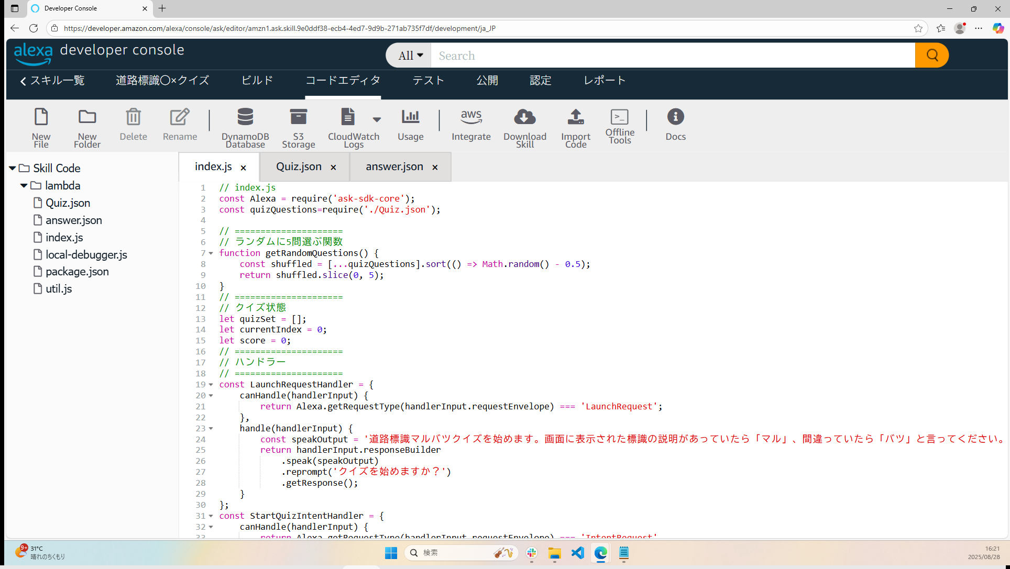Screen dimensions: 1010x569
Task: Go to the テスト navigation tab
Action: coord(428,81)
